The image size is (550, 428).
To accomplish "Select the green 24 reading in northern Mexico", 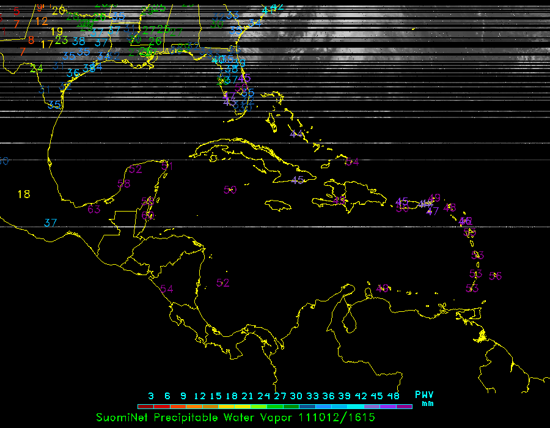I will [x=37, y=68].
